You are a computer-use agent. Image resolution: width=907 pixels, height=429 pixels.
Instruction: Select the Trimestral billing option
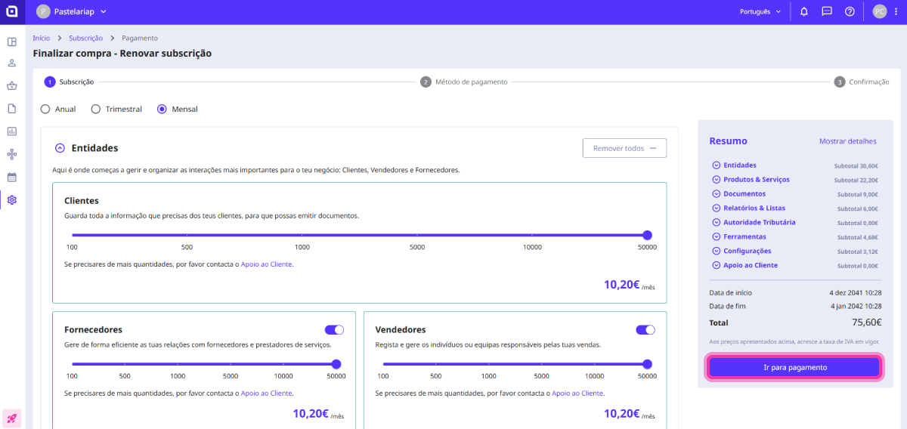click(96, 109)
